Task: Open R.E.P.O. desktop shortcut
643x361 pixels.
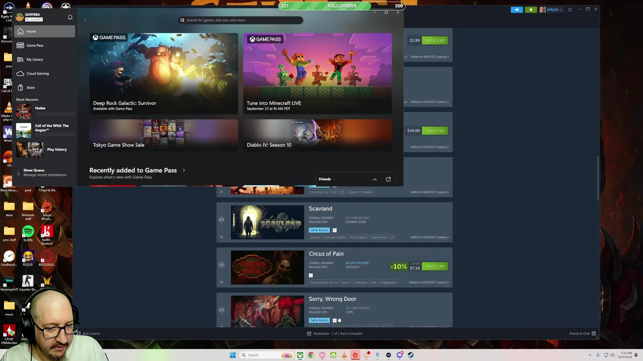Action: pyautogui.click(x=28, y=258)
